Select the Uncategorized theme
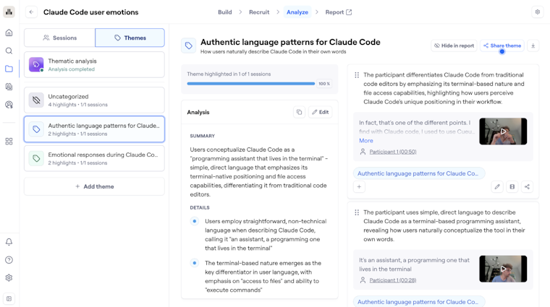Viewport: 550px width, 307px height. click(94, 100)
